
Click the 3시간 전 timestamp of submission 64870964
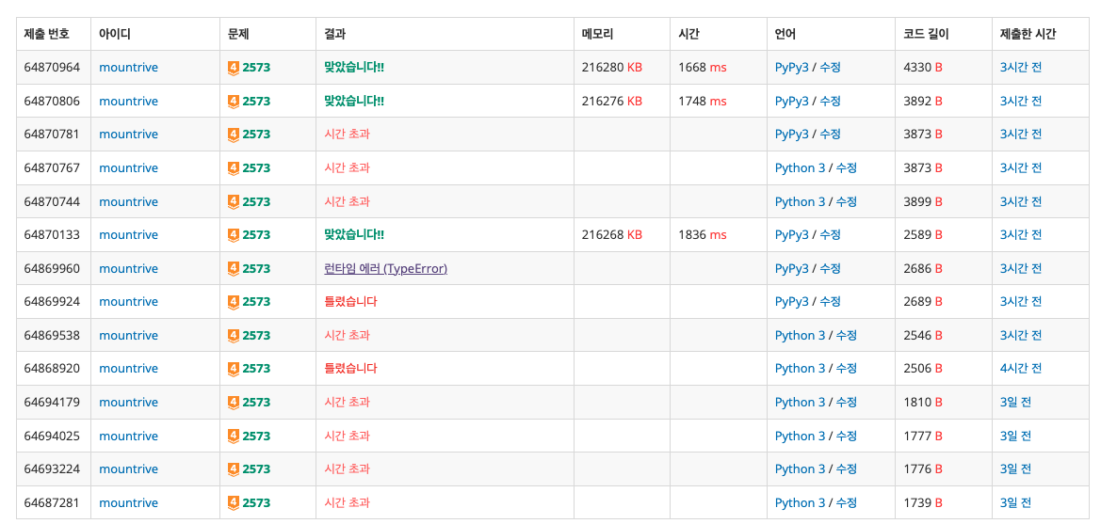pos(1021,68)
